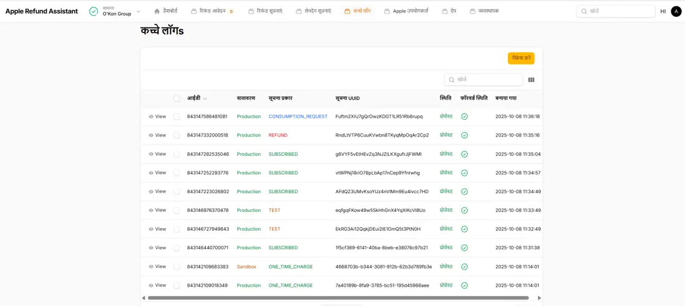Click the home icon for डैशबोर्ड
The image size is (685, 306).
tap(157, 11)
